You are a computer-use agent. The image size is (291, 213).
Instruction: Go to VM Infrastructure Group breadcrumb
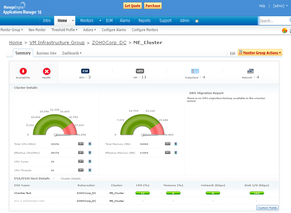pyautogui.click(x=57, y=43)
